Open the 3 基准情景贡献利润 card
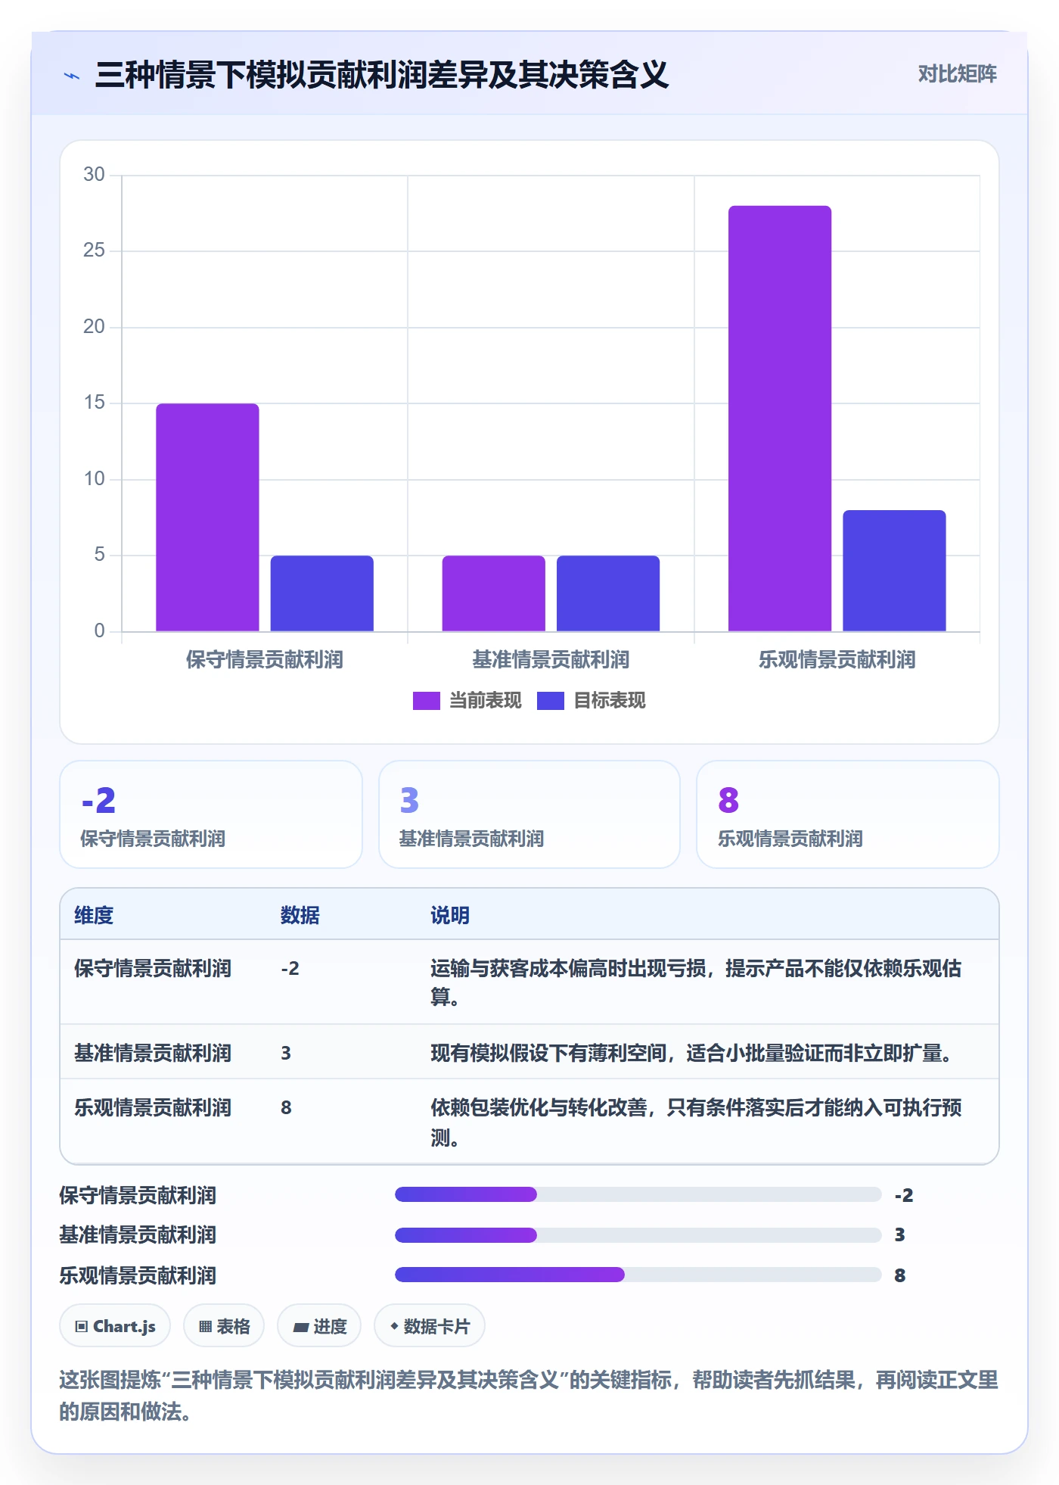This screenshot has height=1485, width=1059. coord(529,814)
